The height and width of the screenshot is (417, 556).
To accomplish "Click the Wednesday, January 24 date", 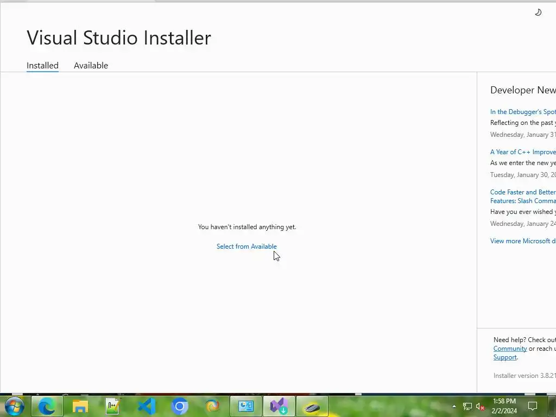I will (x=523, y=224).
